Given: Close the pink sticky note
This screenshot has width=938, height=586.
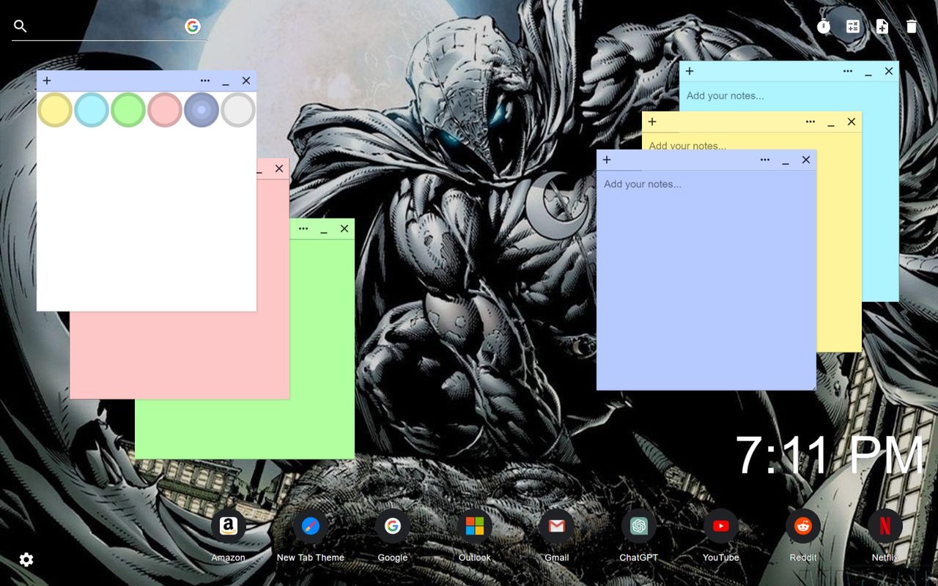Looking at the screenshot, I should pos(279,168).
